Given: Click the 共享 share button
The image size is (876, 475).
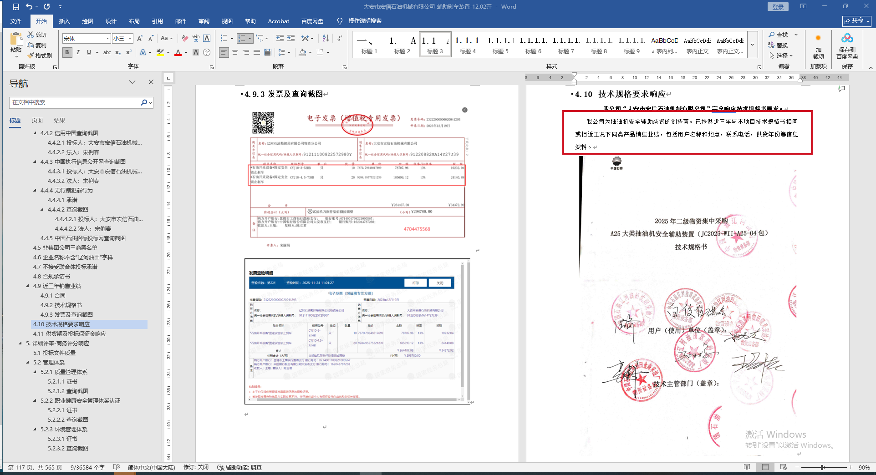Looking at the screenshot, I should (x=857, y=21).
